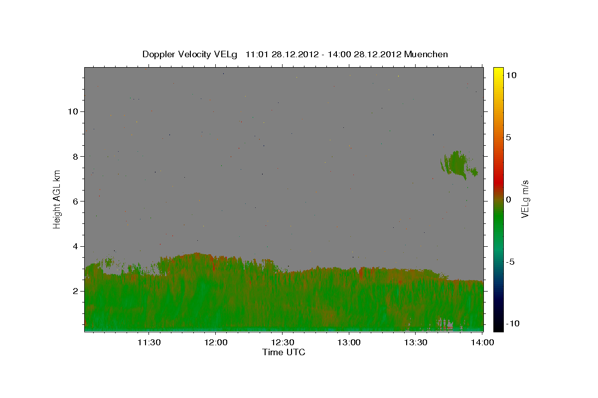Click the colorbar value -10

click(x=512, y=323)
